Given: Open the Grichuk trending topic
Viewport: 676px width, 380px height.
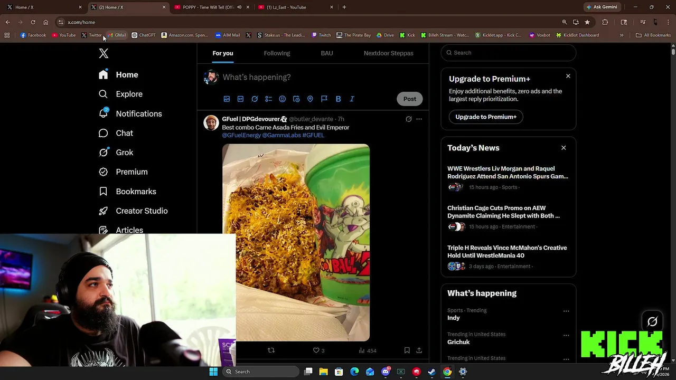Looking at the screenshot, I should 458,342.
